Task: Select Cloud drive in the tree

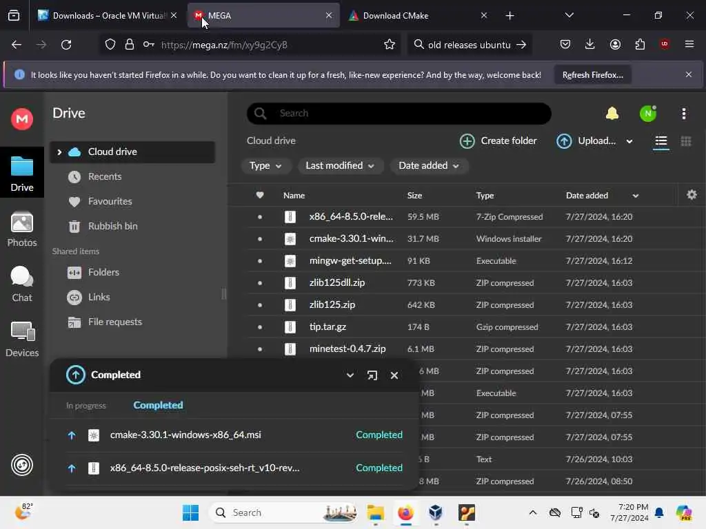Action: (132, 152)
